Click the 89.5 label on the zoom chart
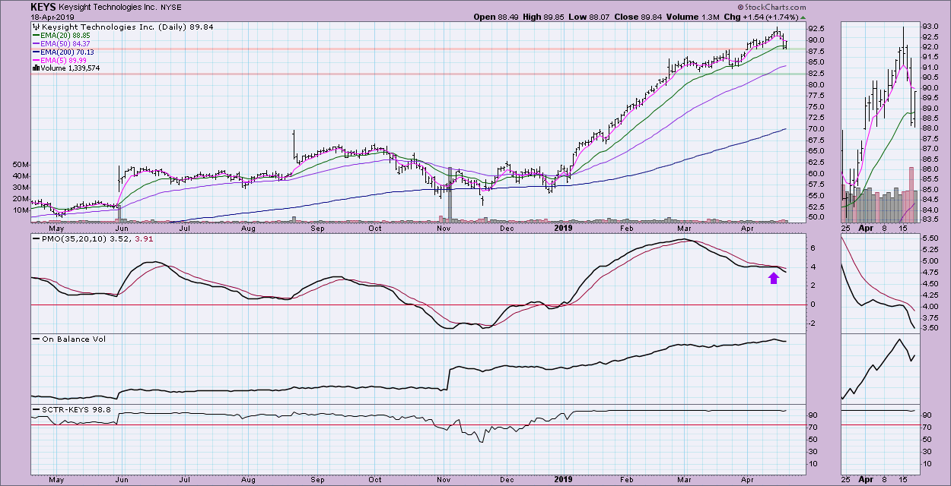This screenshot has width=951, height=486. coord(930,98)
